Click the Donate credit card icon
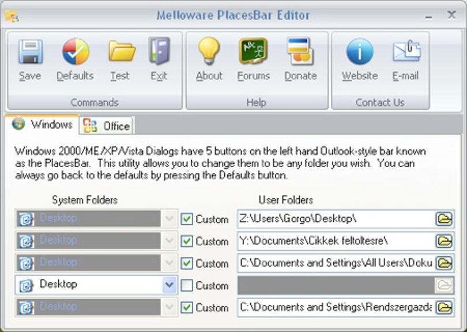Viewport: 467px width, 332px height. (300, 51)
